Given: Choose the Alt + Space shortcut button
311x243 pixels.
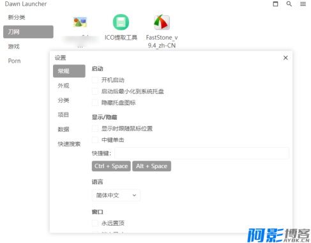Looking at the screenshot, I should pos(151,166).
